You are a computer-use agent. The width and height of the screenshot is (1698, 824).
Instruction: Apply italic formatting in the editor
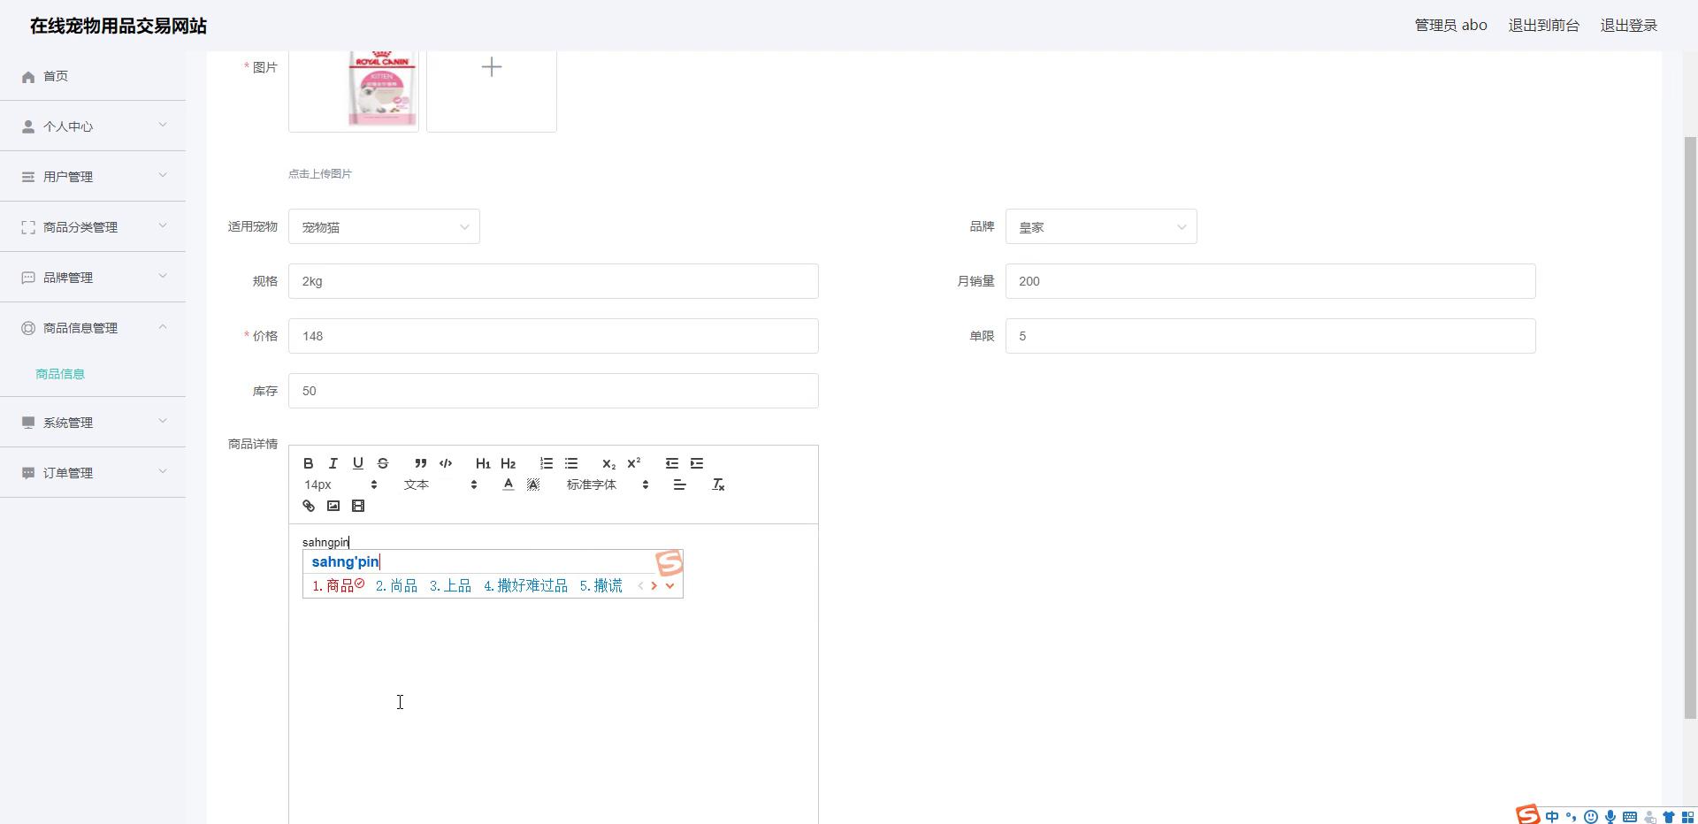pos(333,463)
